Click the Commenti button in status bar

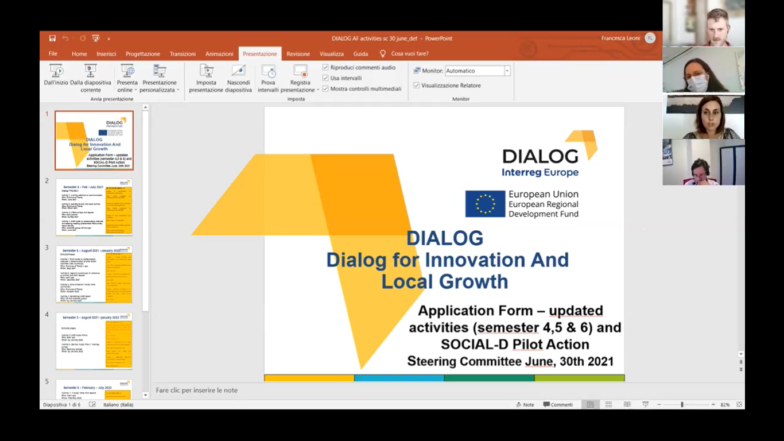(x=558, y=405)
